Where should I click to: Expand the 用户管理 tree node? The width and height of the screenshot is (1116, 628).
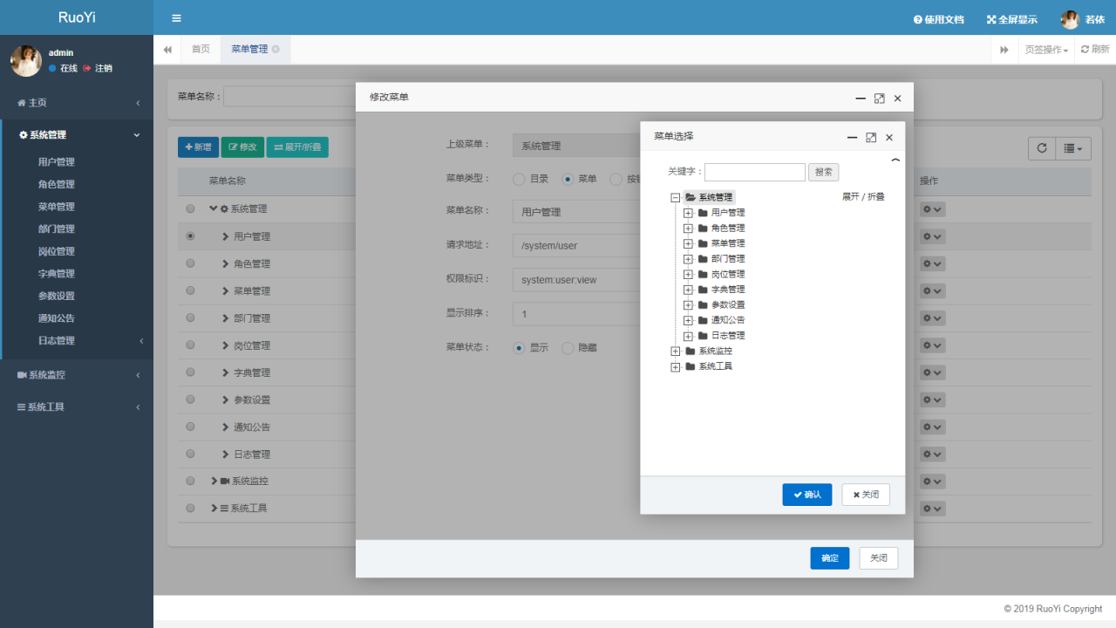point(688,213)
